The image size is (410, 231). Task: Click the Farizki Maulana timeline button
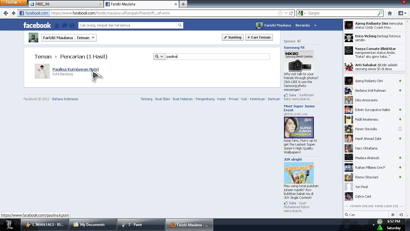pos(58,38)
